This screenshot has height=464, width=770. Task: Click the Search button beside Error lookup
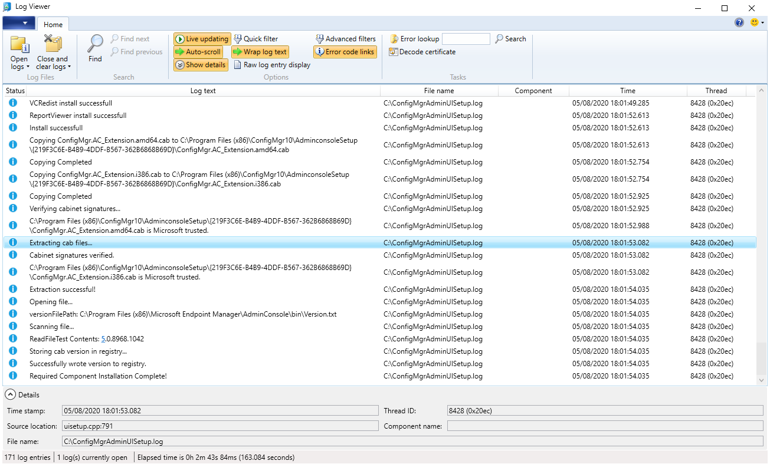click(x=510, y=39)
